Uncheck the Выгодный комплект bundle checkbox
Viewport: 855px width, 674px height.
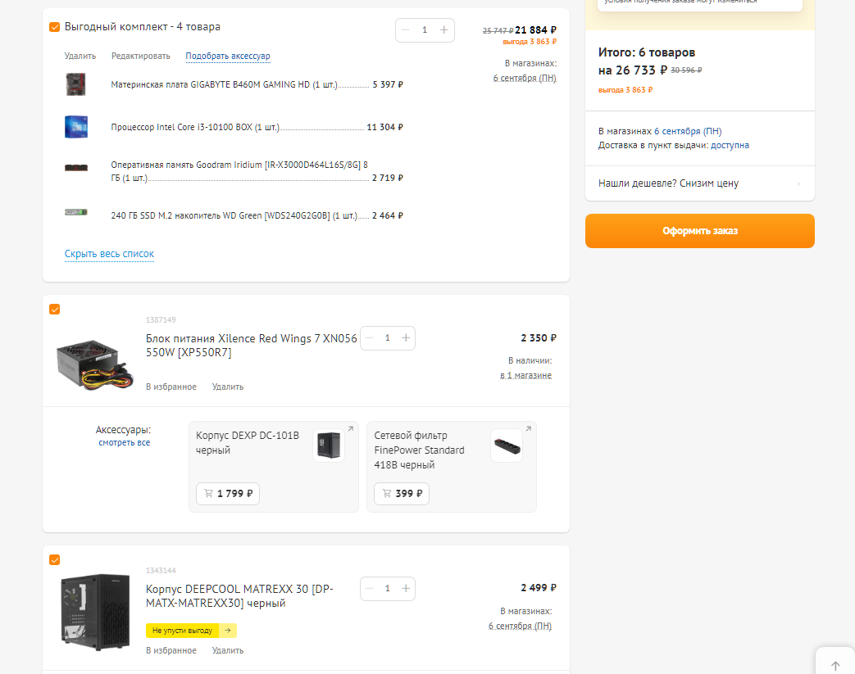click(x=55, y=27)
